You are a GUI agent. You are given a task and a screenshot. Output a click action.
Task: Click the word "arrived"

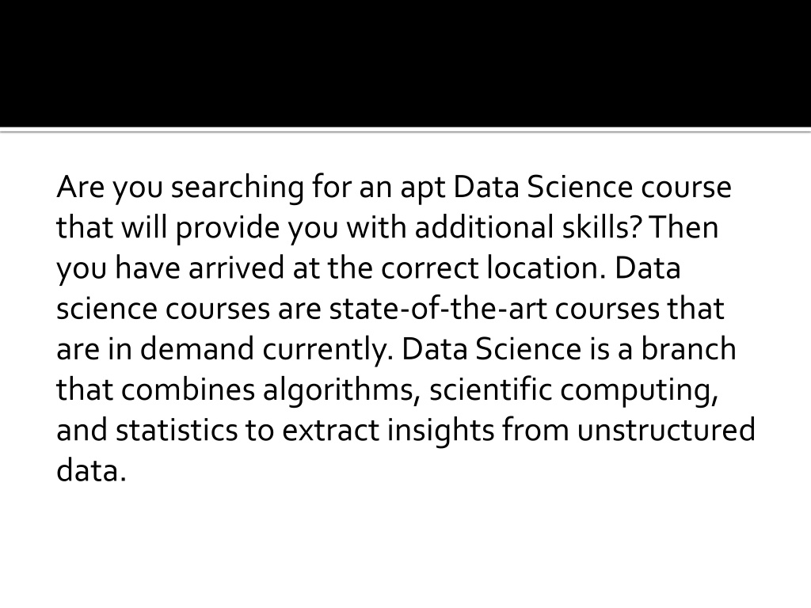pos(236,268)
